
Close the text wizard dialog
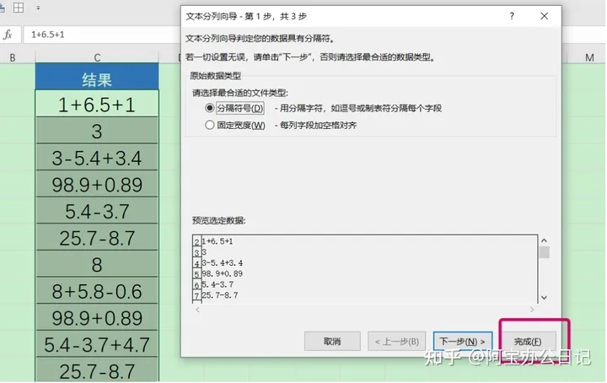[548, 16]
